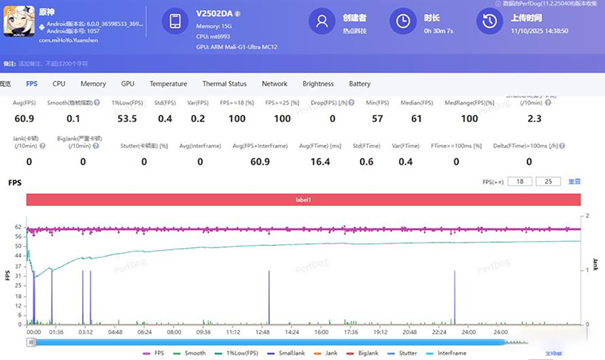Click the creator person icon
605x360 pixels.
[x=322, y=22]
